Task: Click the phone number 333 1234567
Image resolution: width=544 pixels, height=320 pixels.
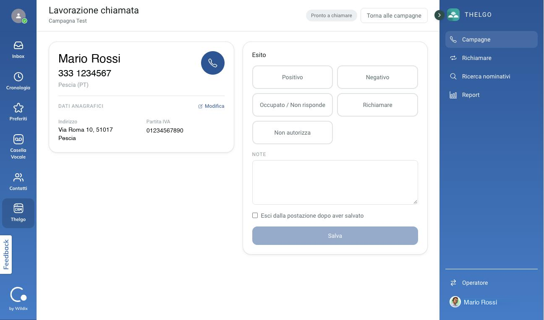Action: click(85, 73)
